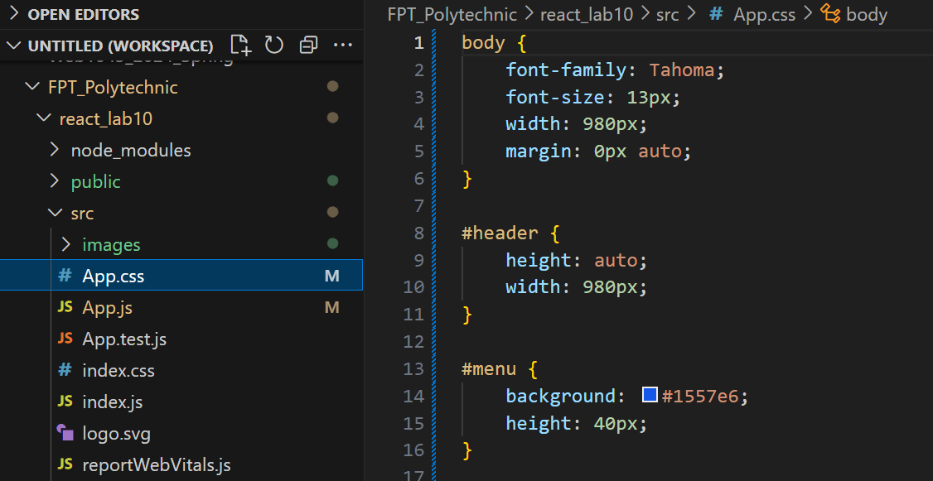Click line number 8 in the gutter
This screenshot has width=933, height=481.
[418, 233]
